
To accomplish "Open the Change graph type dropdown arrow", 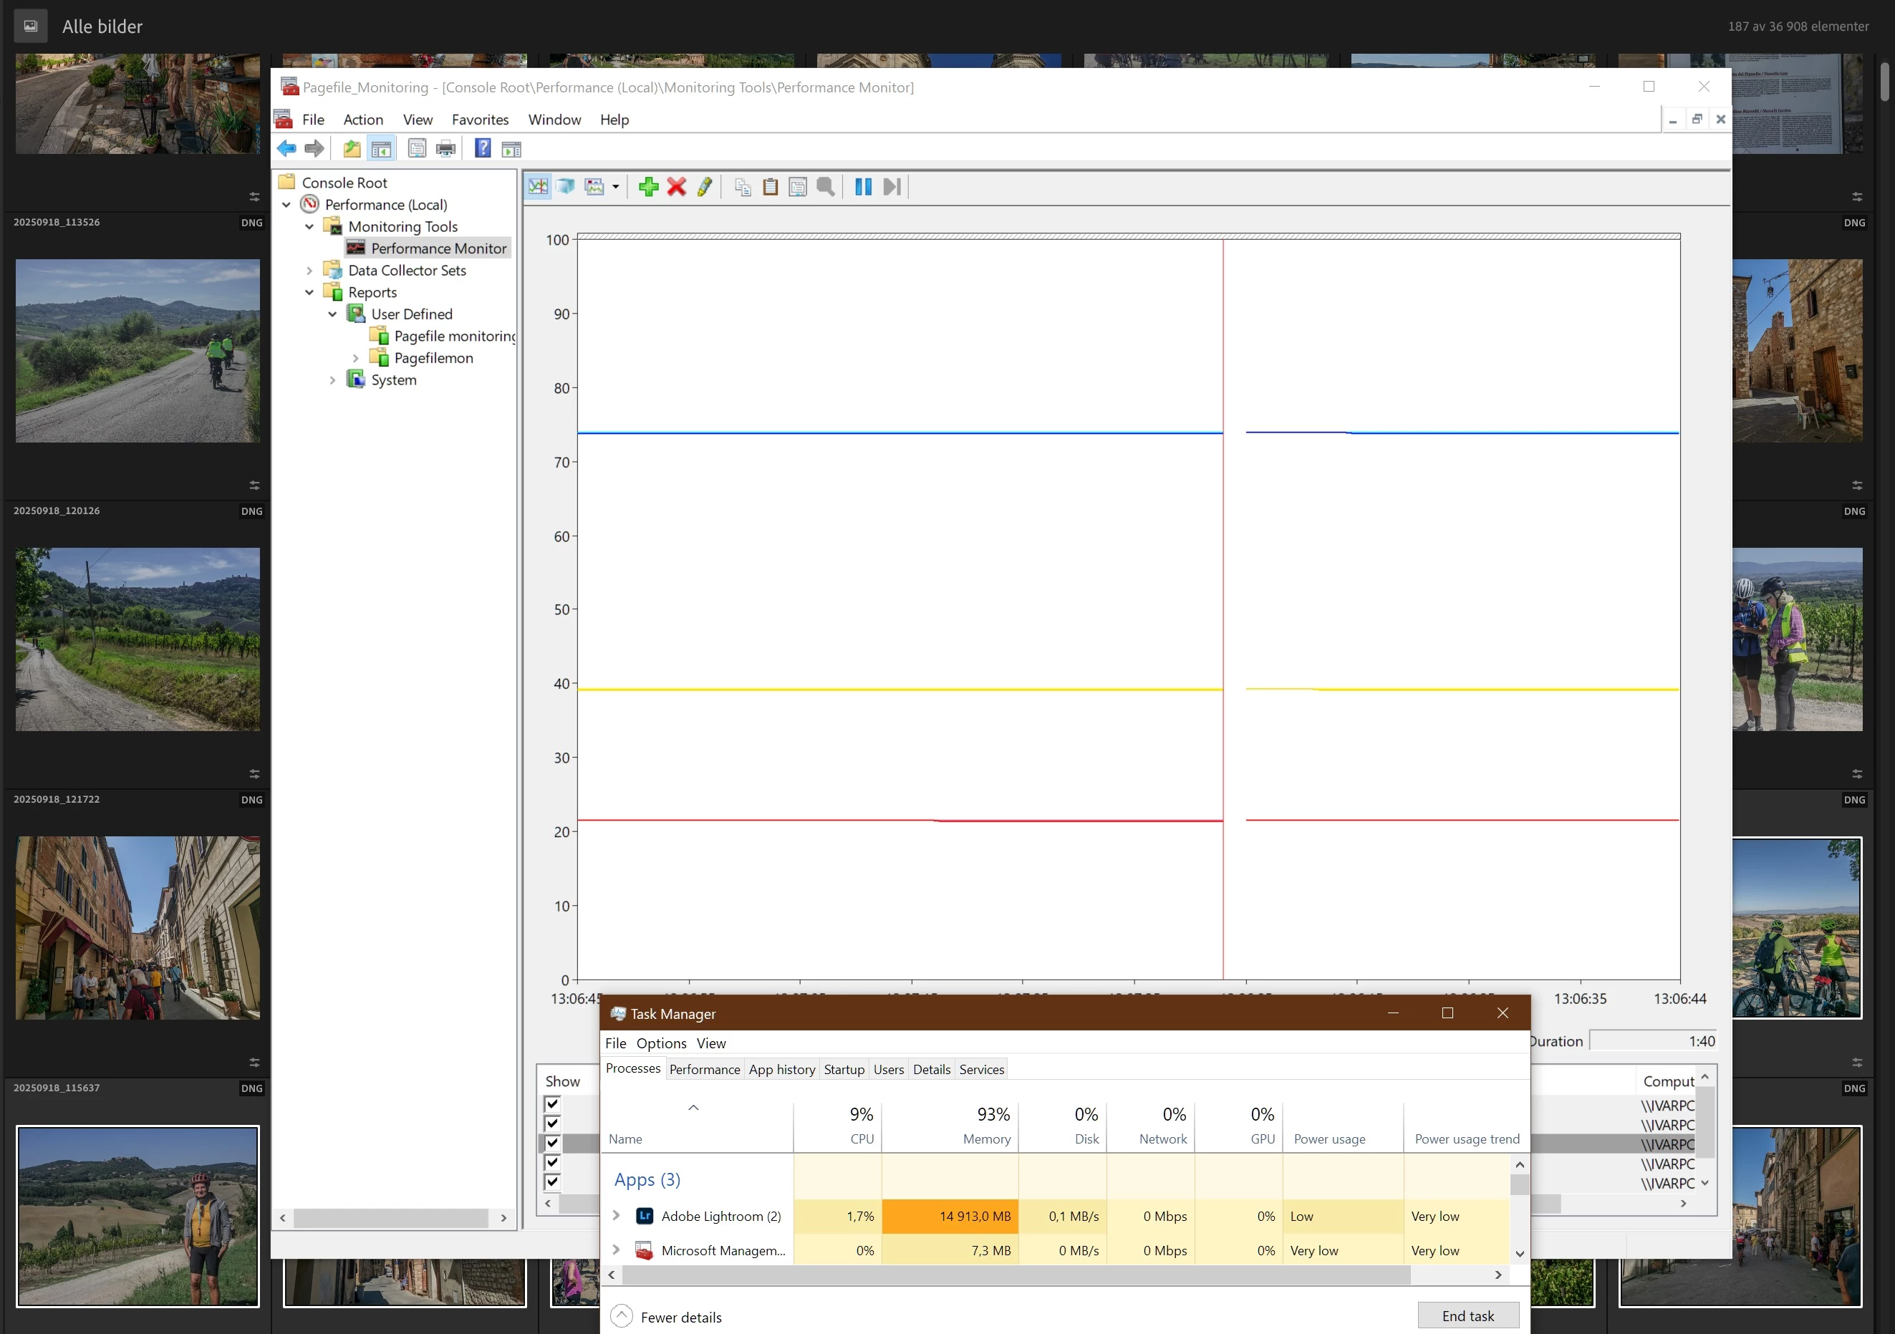I will pyautogui.click(x=616, y=188).
